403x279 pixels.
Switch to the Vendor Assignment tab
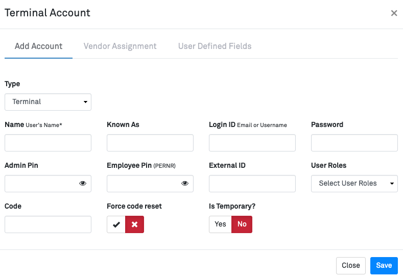click(x=120, y=46)
